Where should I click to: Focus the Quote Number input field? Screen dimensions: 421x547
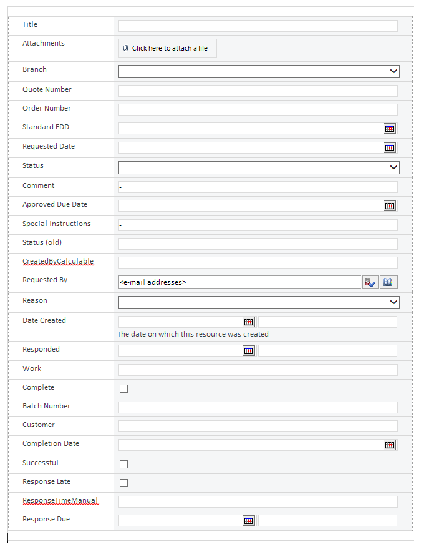(x=258, y=91)
